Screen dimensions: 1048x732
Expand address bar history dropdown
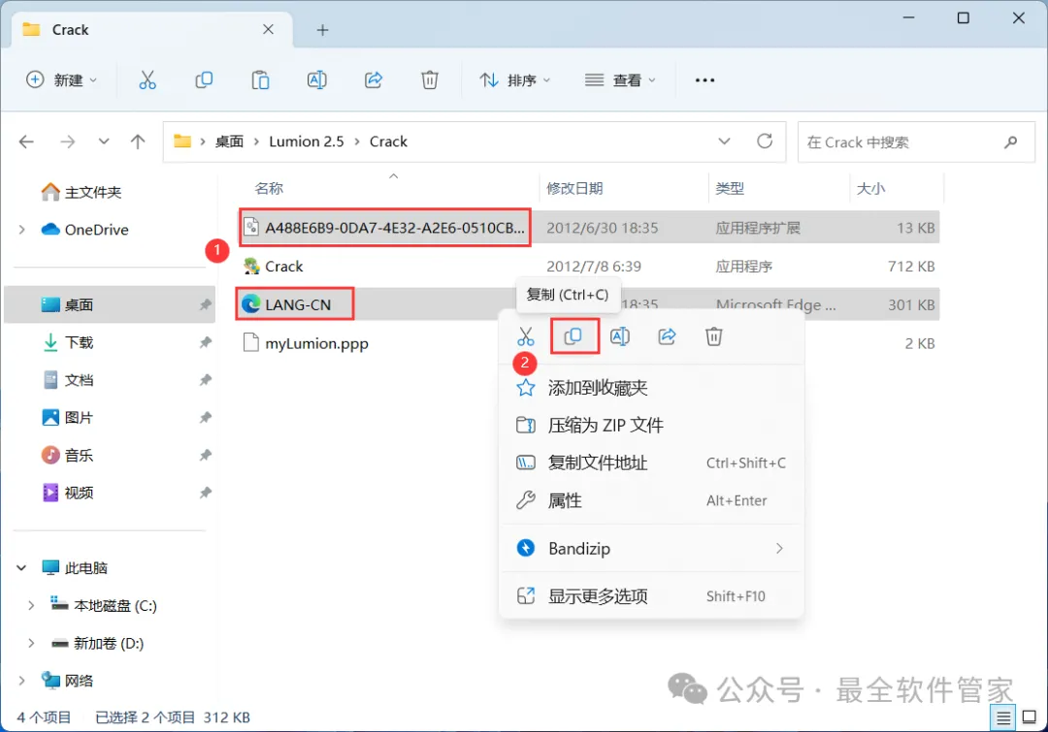(724, 142)
